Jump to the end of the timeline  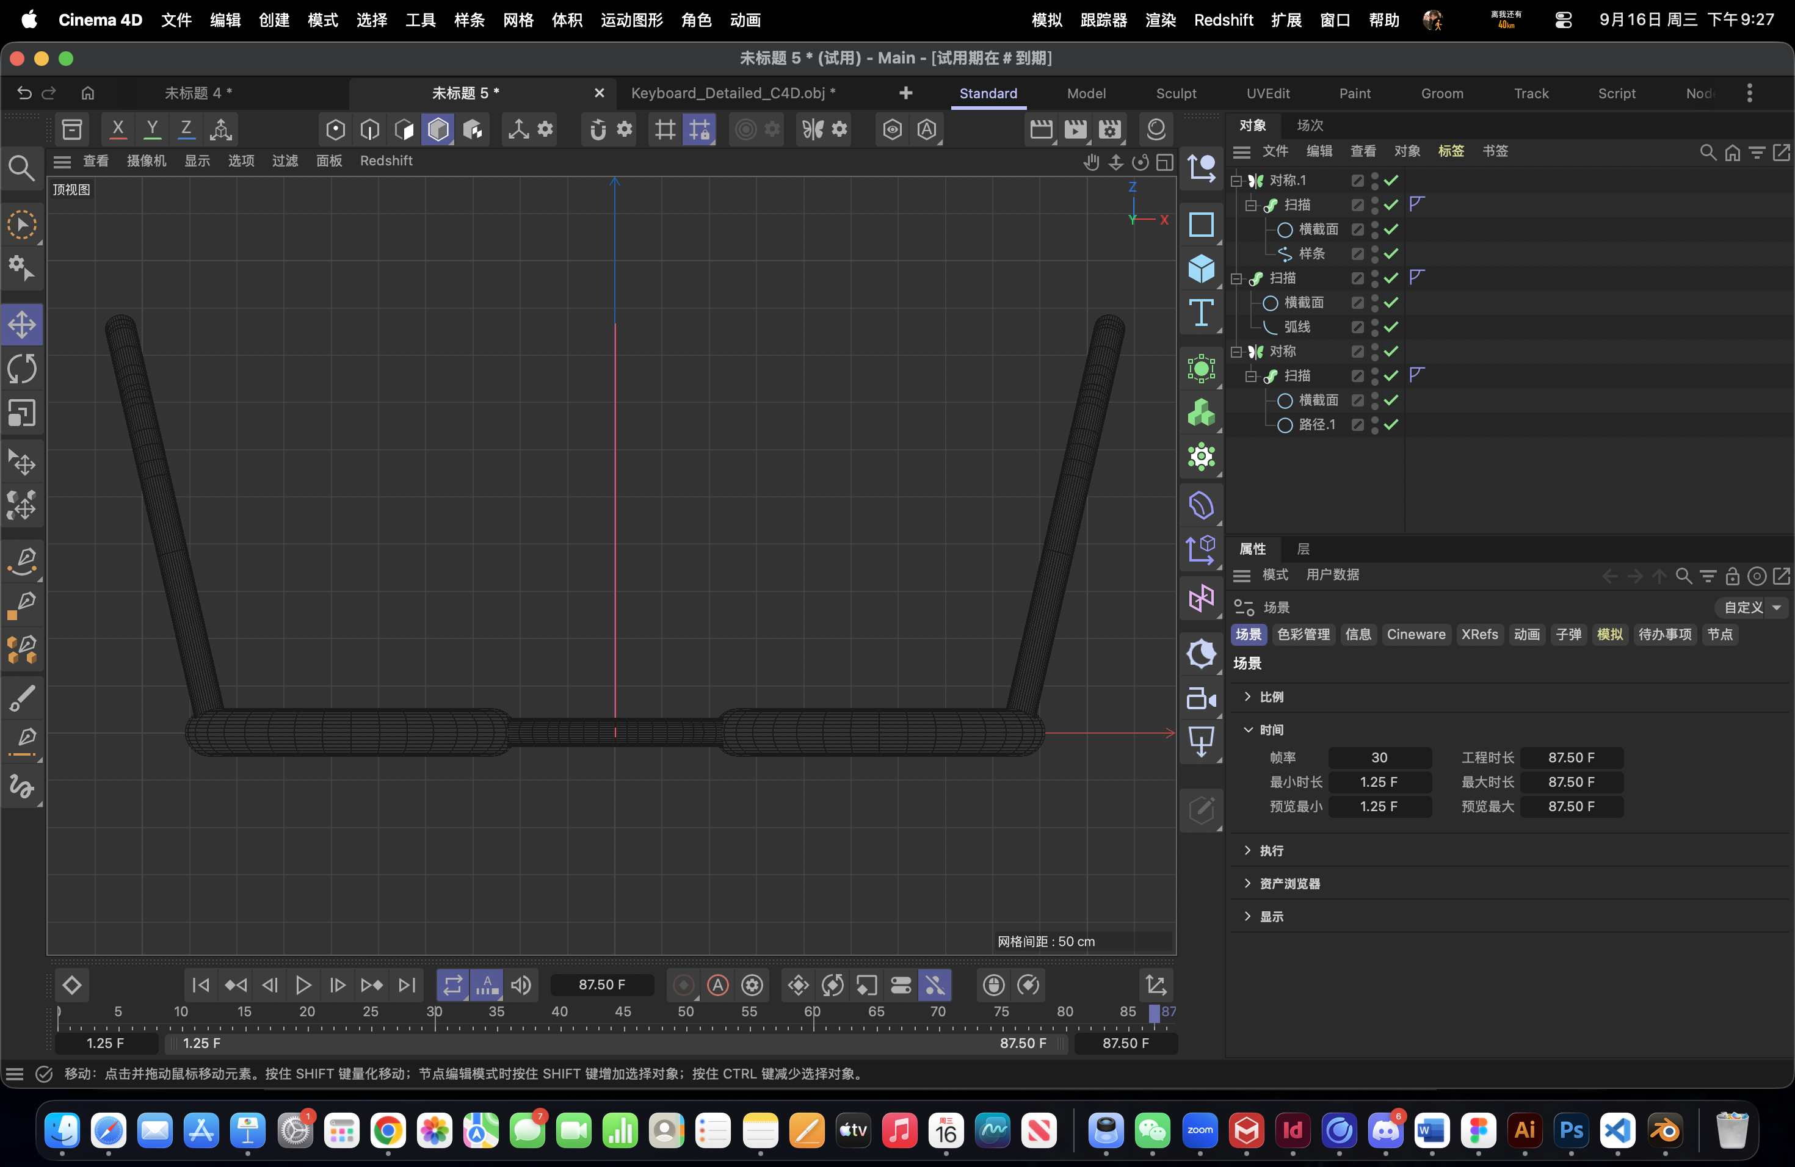click(x=407, y=985)
